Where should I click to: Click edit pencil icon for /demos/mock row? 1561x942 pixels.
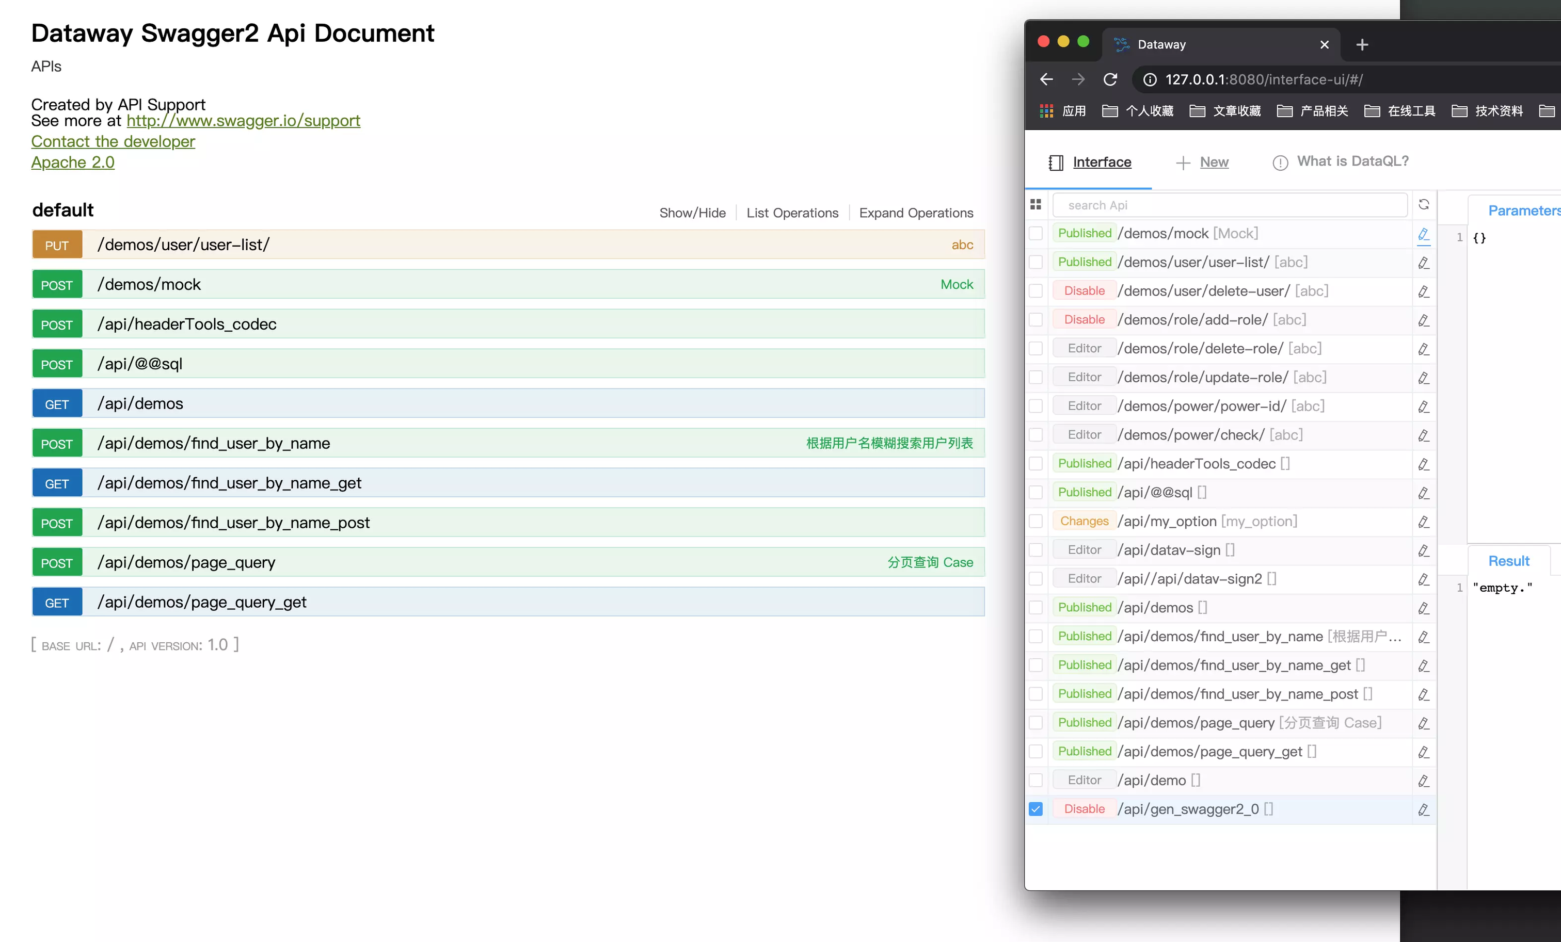[x=1424, y=234]
